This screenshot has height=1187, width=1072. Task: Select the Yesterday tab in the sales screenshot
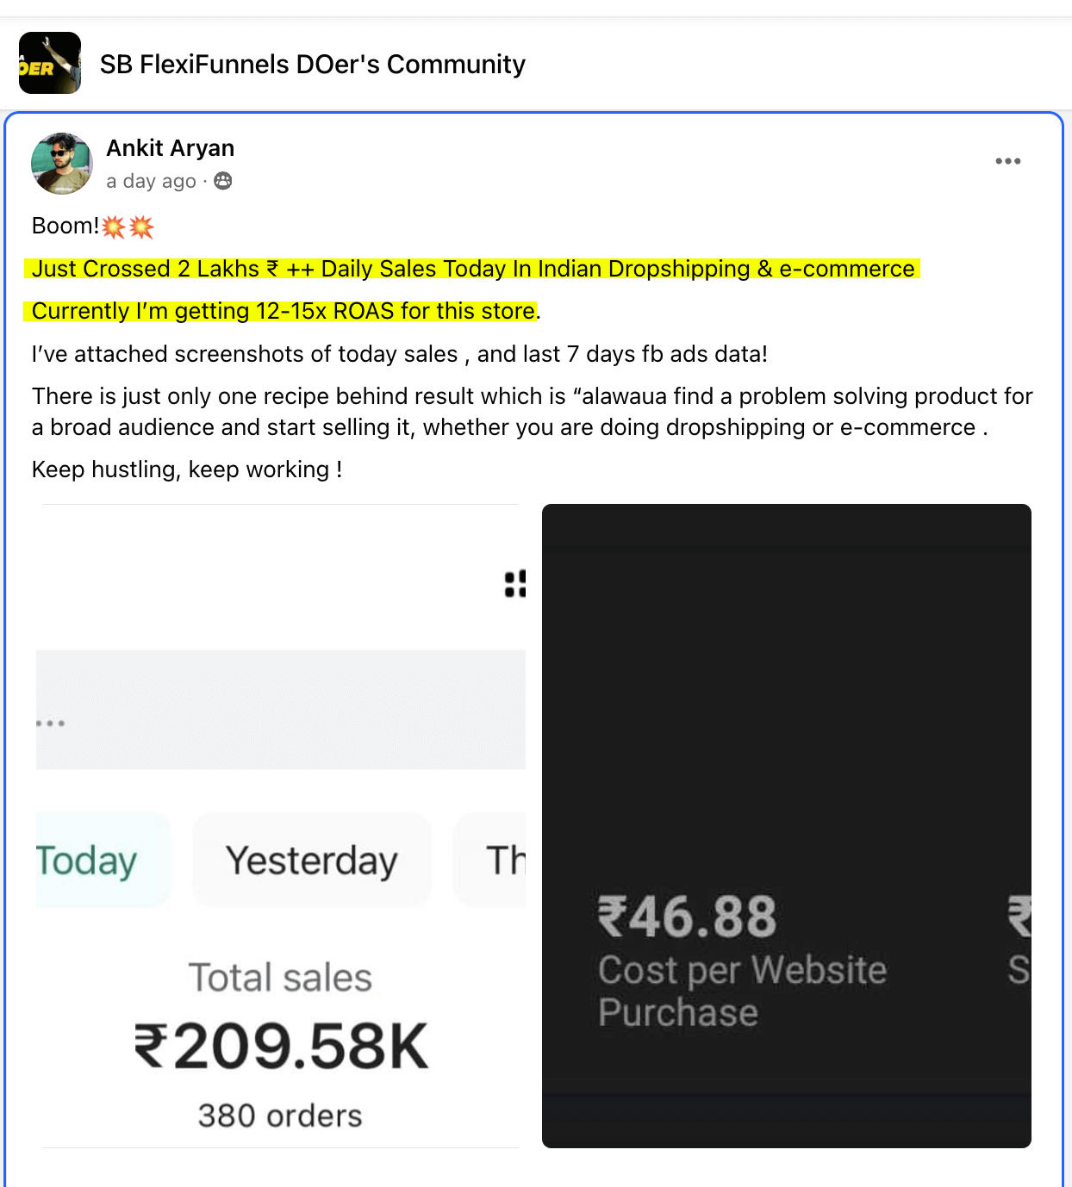pos(311,860)
